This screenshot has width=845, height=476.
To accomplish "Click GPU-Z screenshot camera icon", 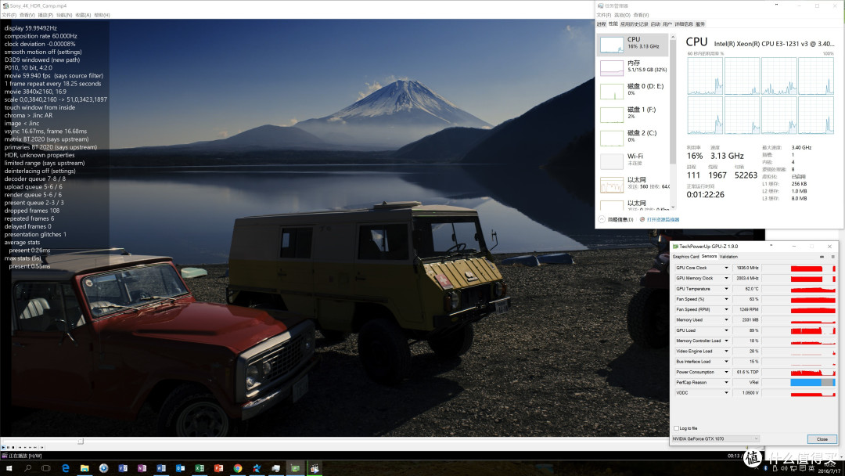I will [822, 257].
